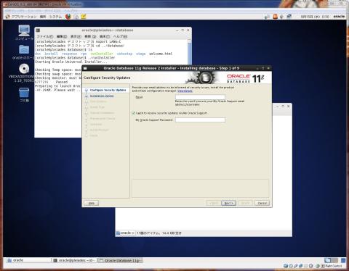
Task: Open the note-taking launcher icon in top panel
Action: coord(84,17)
